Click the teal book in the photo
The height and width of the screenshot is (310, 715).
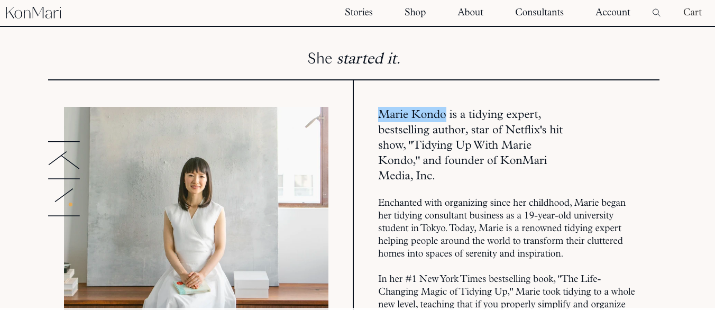(x=191, y=287)
